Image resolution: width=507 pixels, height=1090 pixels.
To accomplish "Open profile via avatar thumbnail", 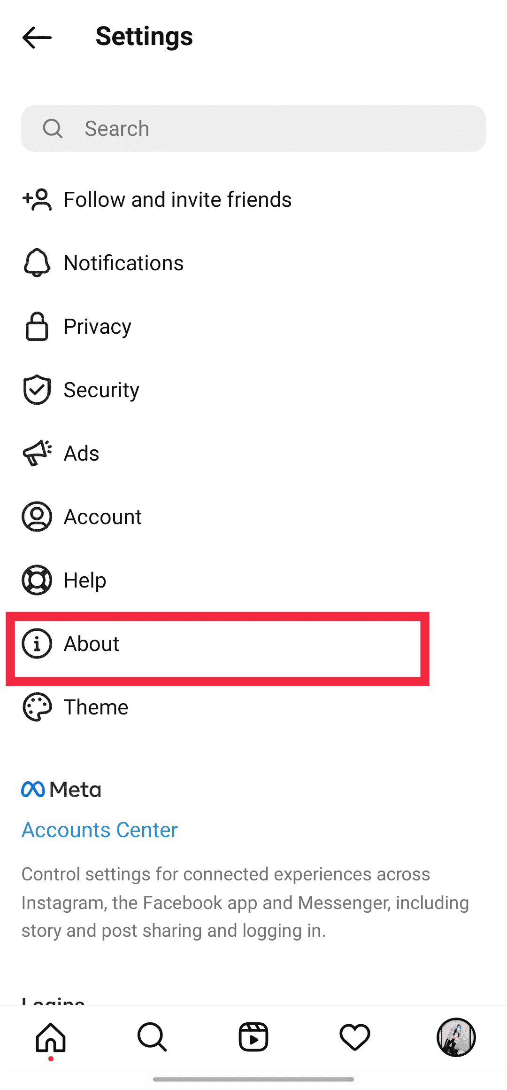I will pyautogui.click(x=456, y=1037).
